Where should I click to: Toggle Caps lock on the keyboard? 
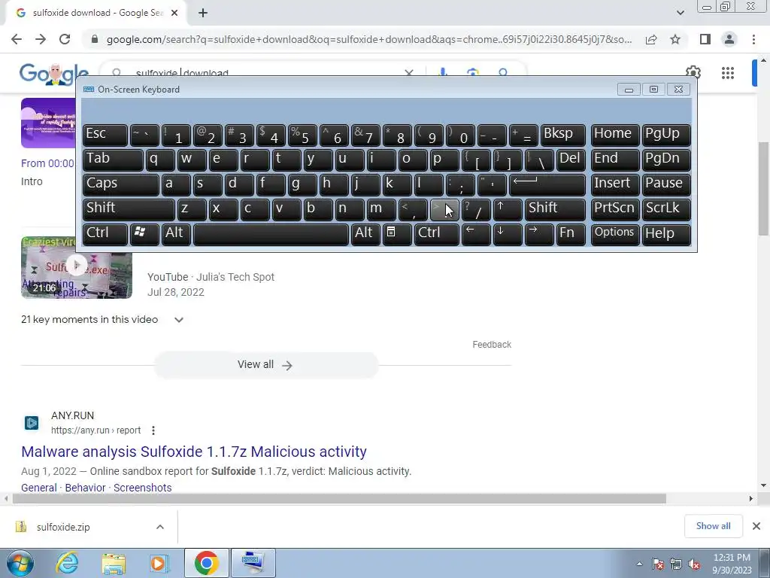coord(121,185)
